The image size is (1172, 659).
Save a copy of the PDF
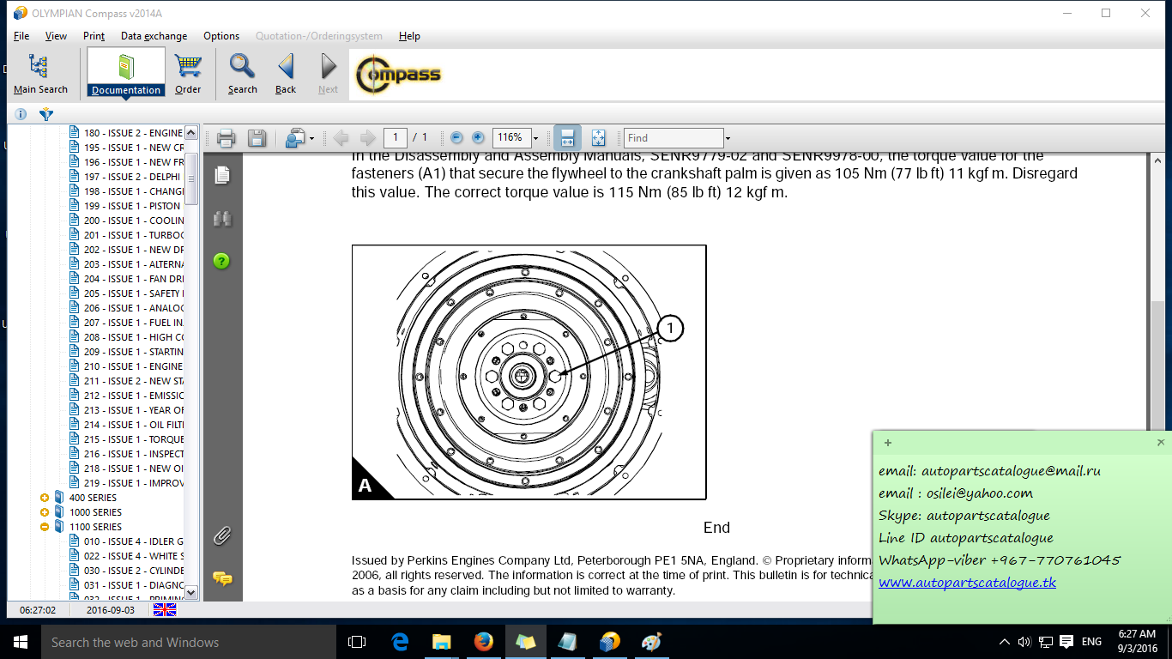click(x=256, y=138)
